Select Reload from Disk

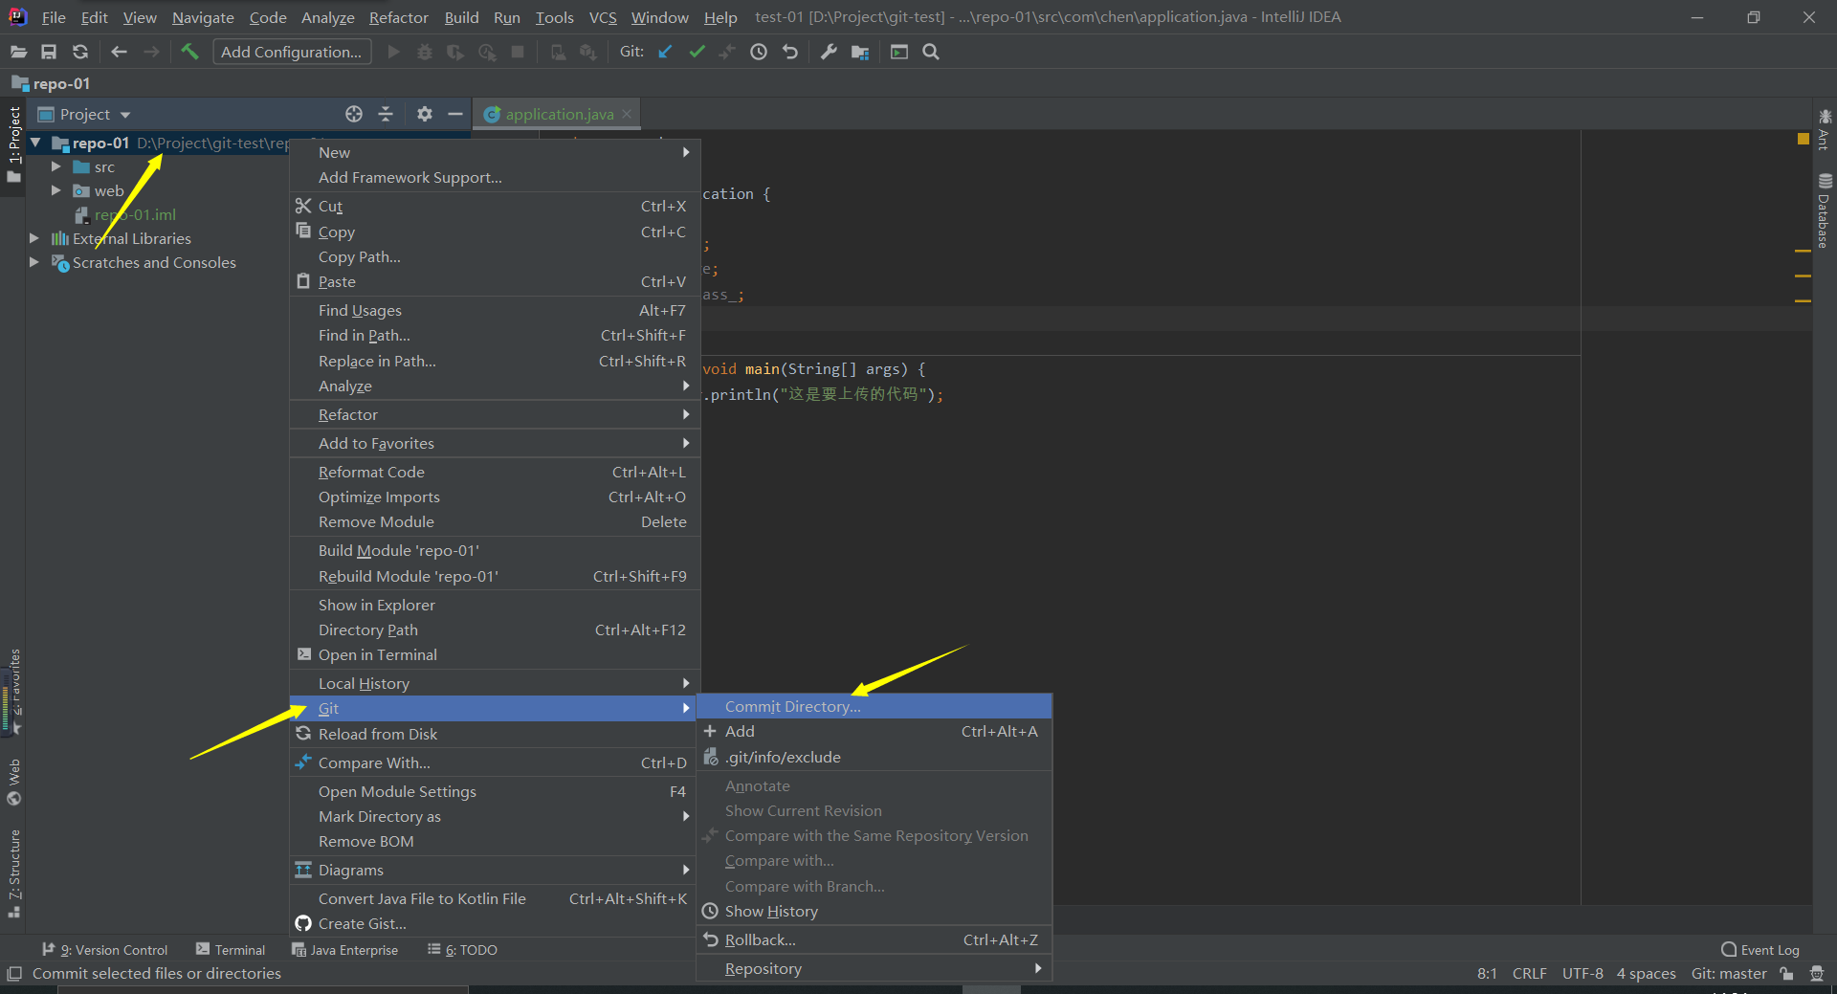point(495,734)
